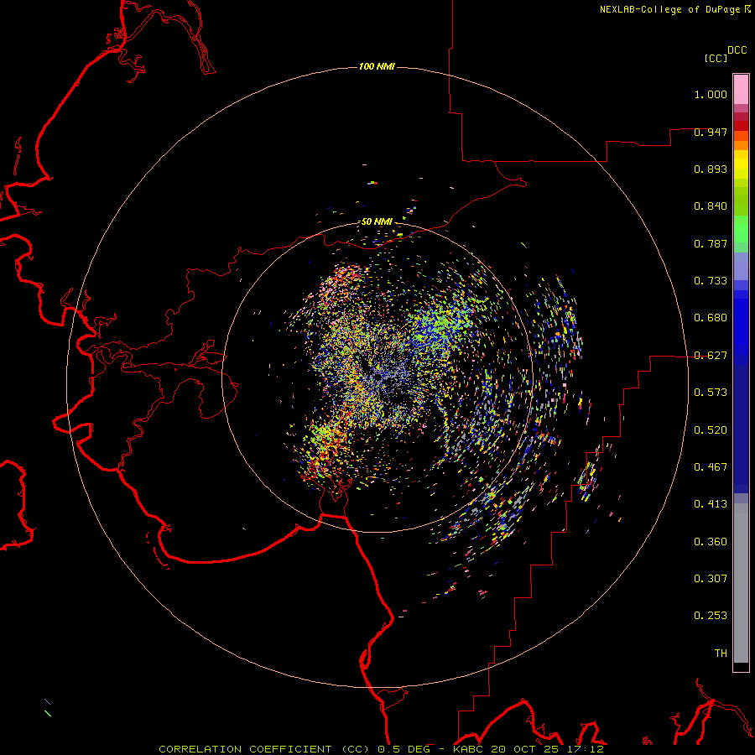The image size is (755, 755).
Task: Click the 17:12 timestamp in caption
Action: click(x=586, y=749)
